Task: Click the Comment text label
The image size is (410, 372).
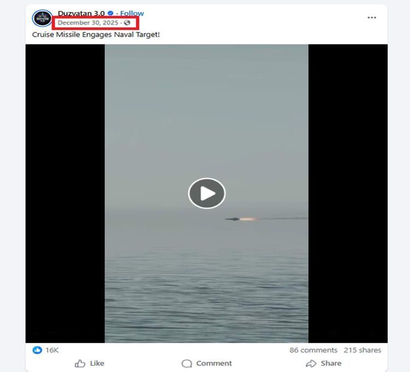Action: (x=214, y=363)
